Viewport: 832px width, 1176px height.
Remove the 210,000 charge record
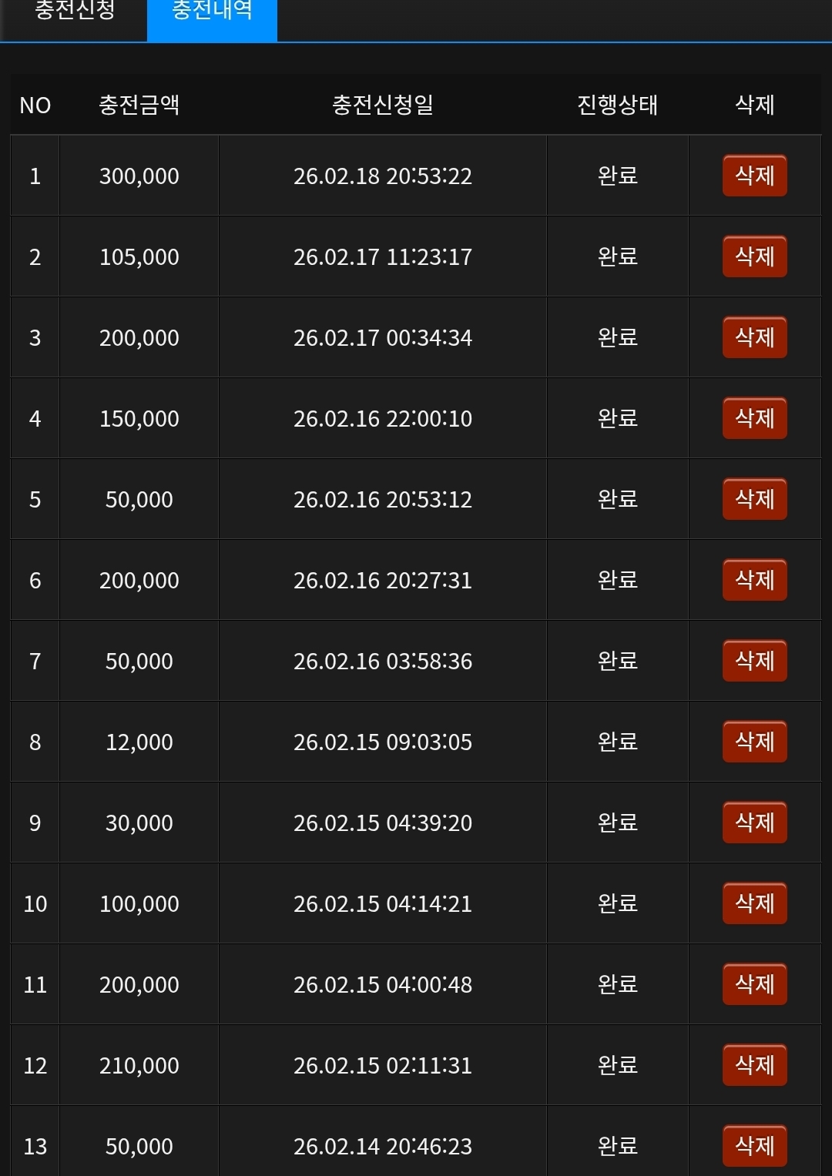(x=754, y=1065)
